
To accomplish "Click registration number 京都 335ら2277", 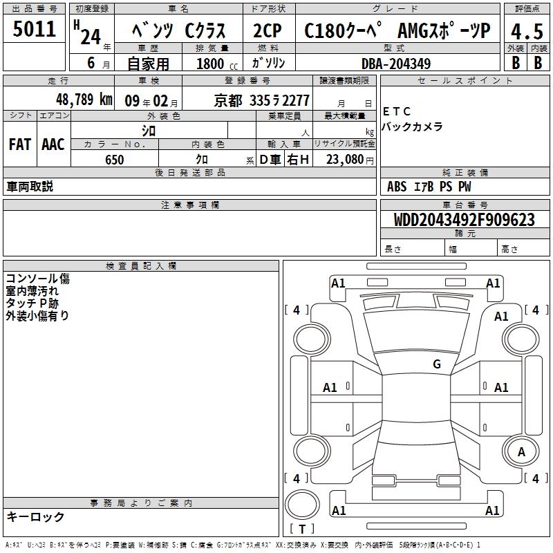I will pyautogui.click(x=262, y=101).
